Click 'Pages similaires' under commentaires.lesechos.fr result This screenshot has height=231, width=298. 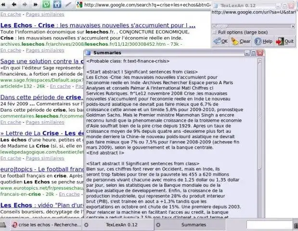[x=45, y=122]
